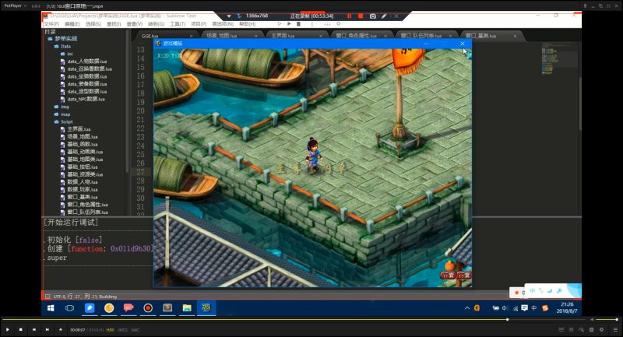Open the recorder resolution dropdown arrow

(x=229, y=16)
